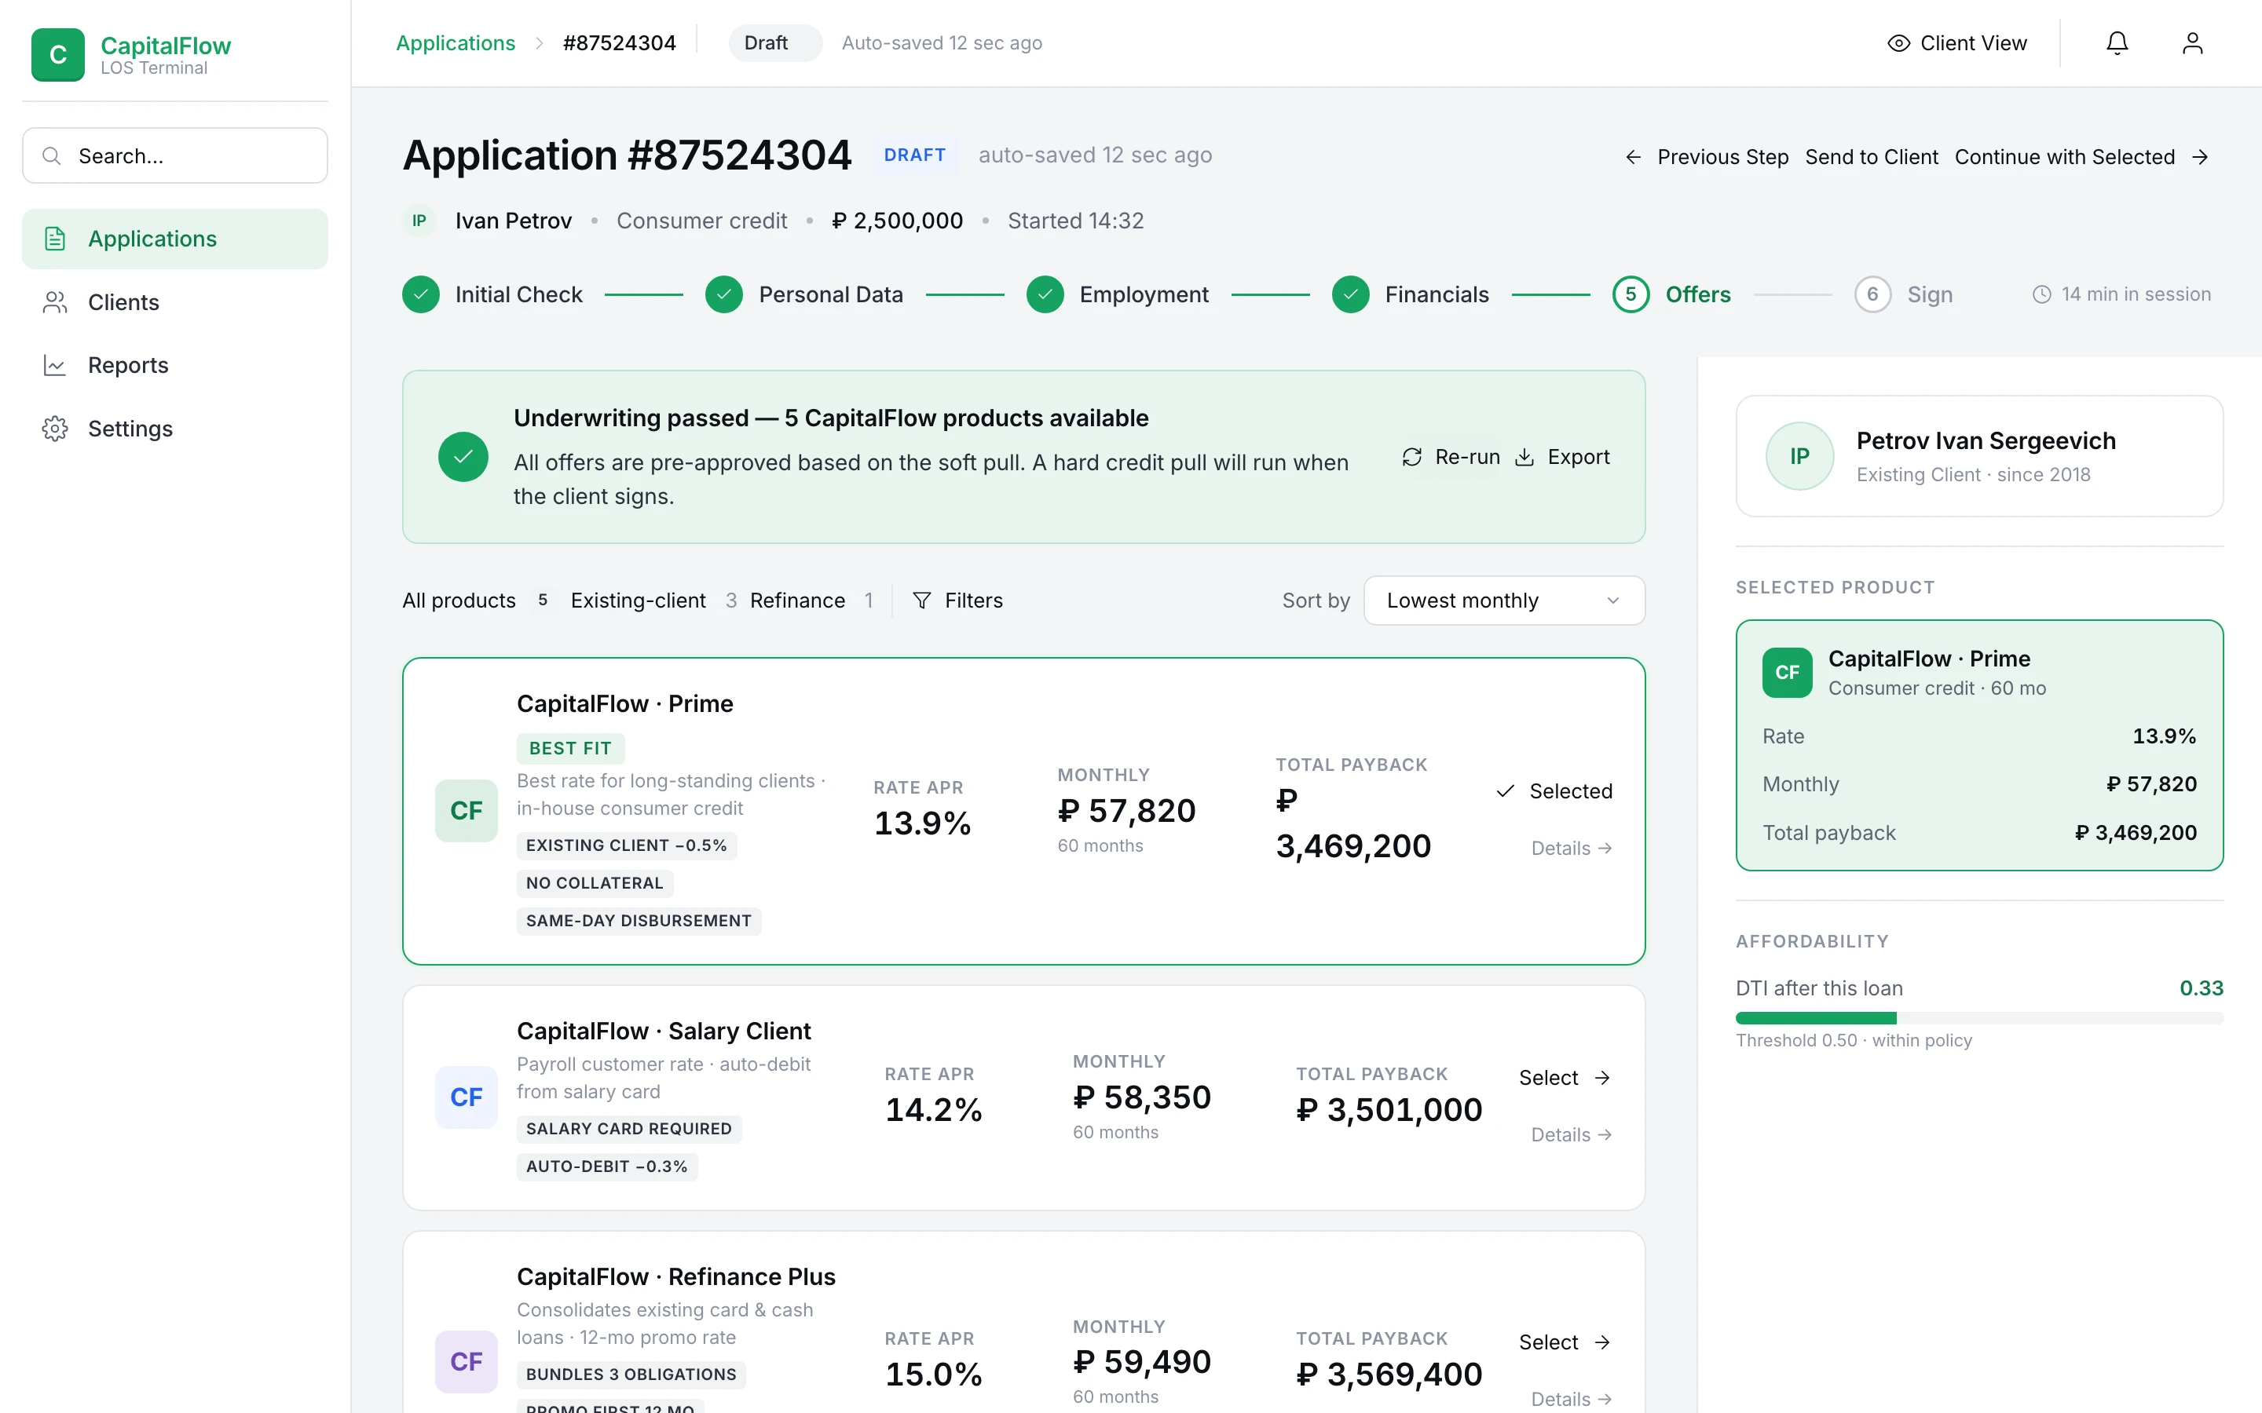This screenshot has height=1413, width=2262.
Task: Click the Personal Data completed step checkmark
Action: [x=723, y=294]
